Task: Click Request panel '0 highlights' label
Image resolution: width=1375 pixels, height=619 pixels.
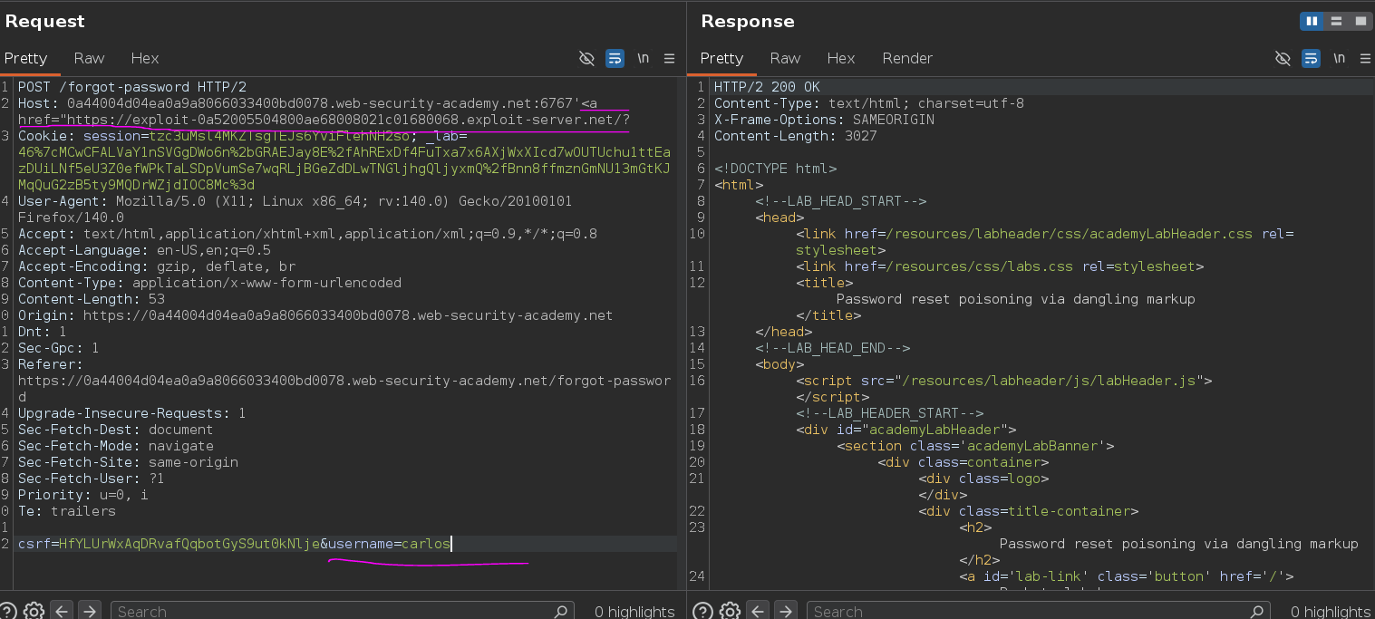Action: coord(634,612)
